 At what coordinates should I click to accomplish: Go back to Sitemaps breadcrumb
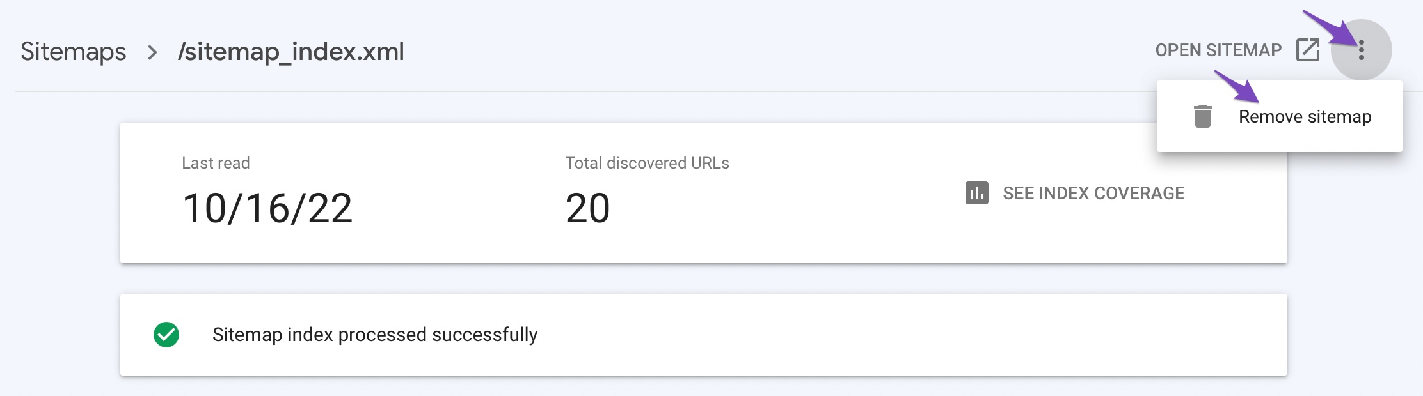(74, 51)
